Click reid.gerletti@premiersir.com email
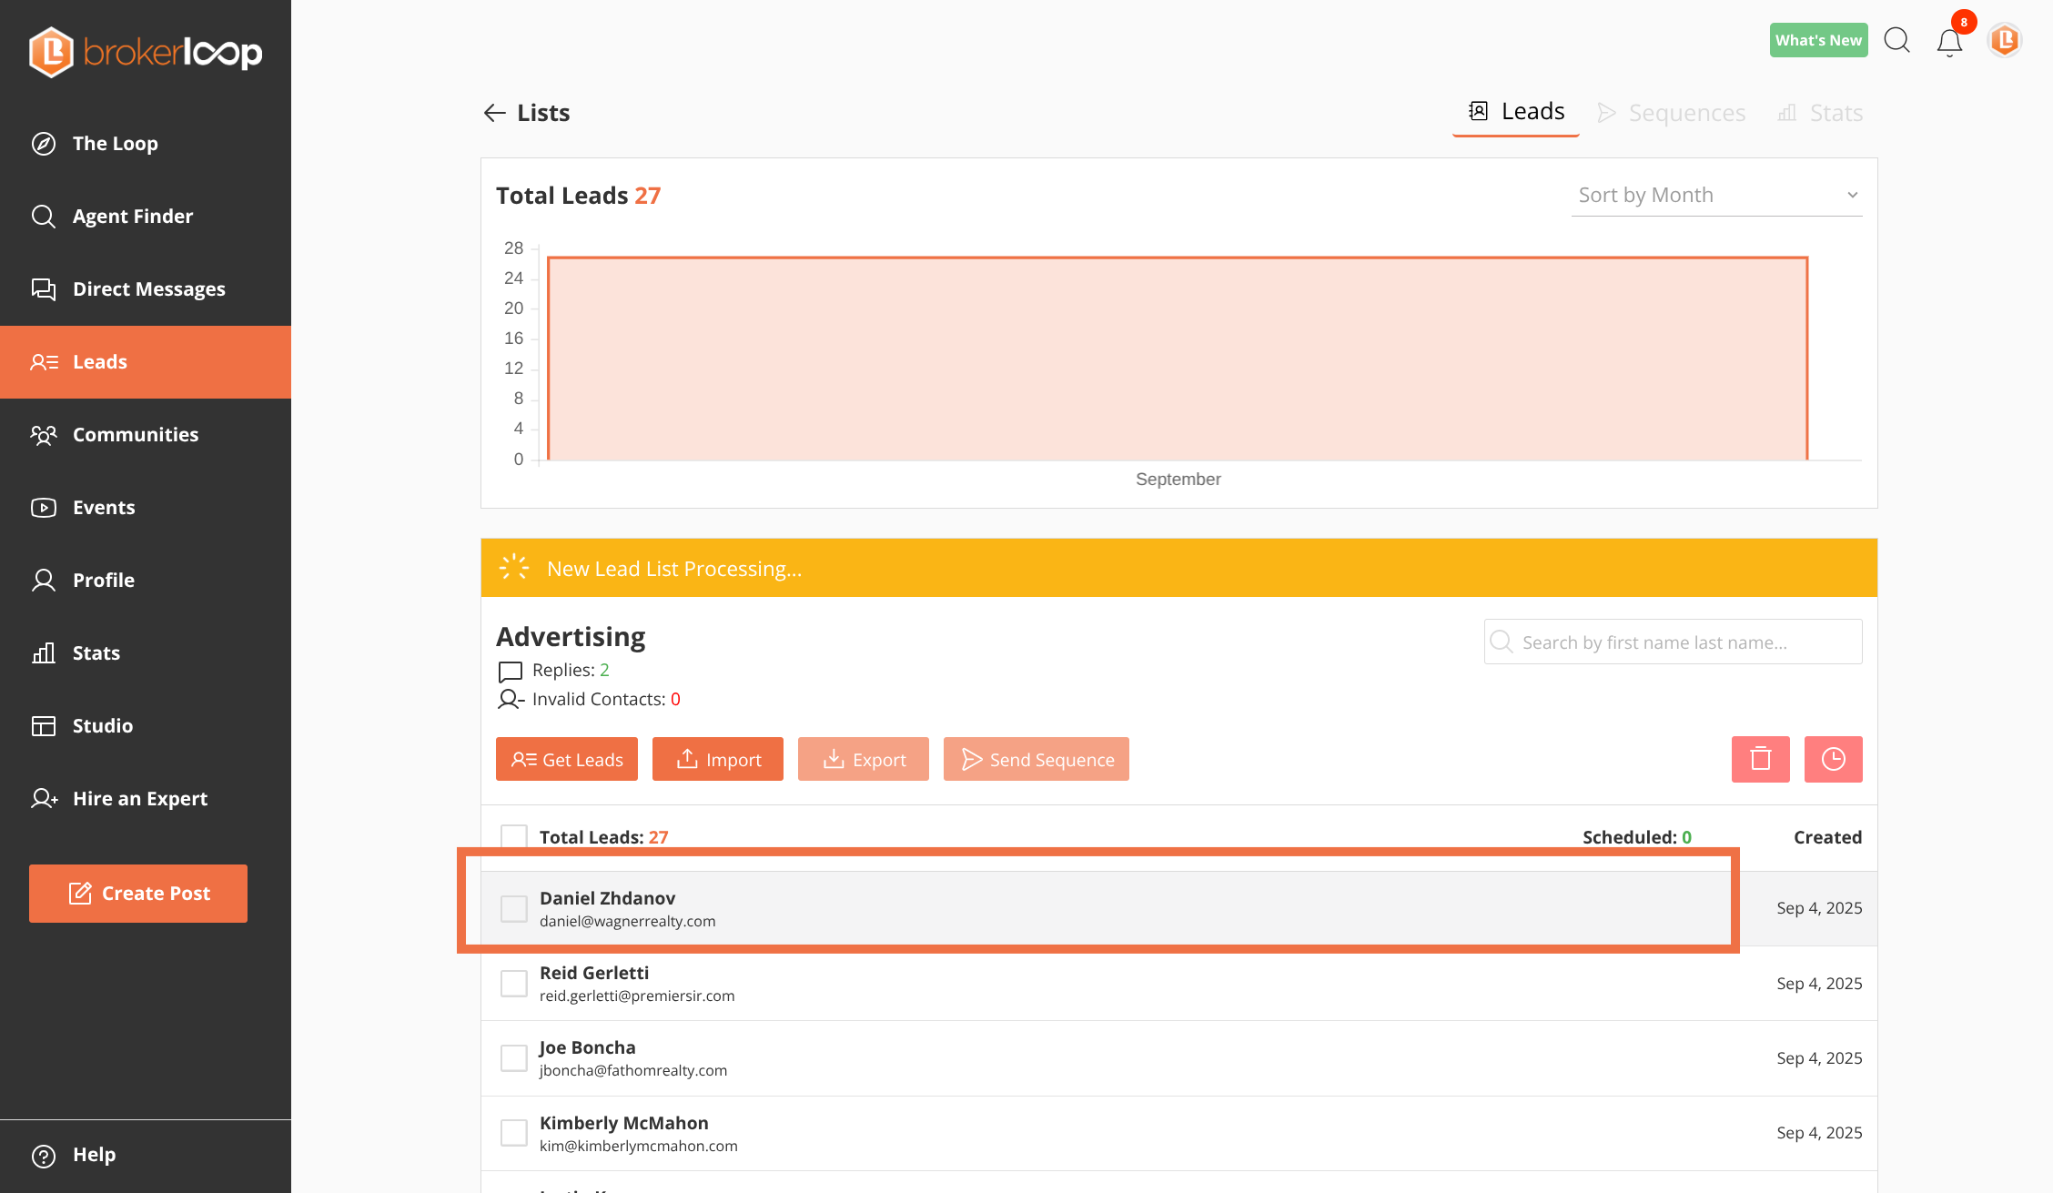This screenshot has width=2053, height=1193. coord(637,996)
